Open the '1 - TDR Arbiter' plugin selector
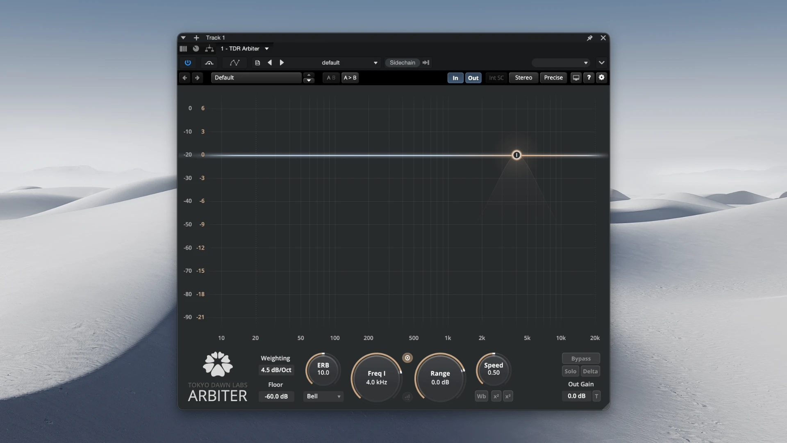 coord(245,48)
